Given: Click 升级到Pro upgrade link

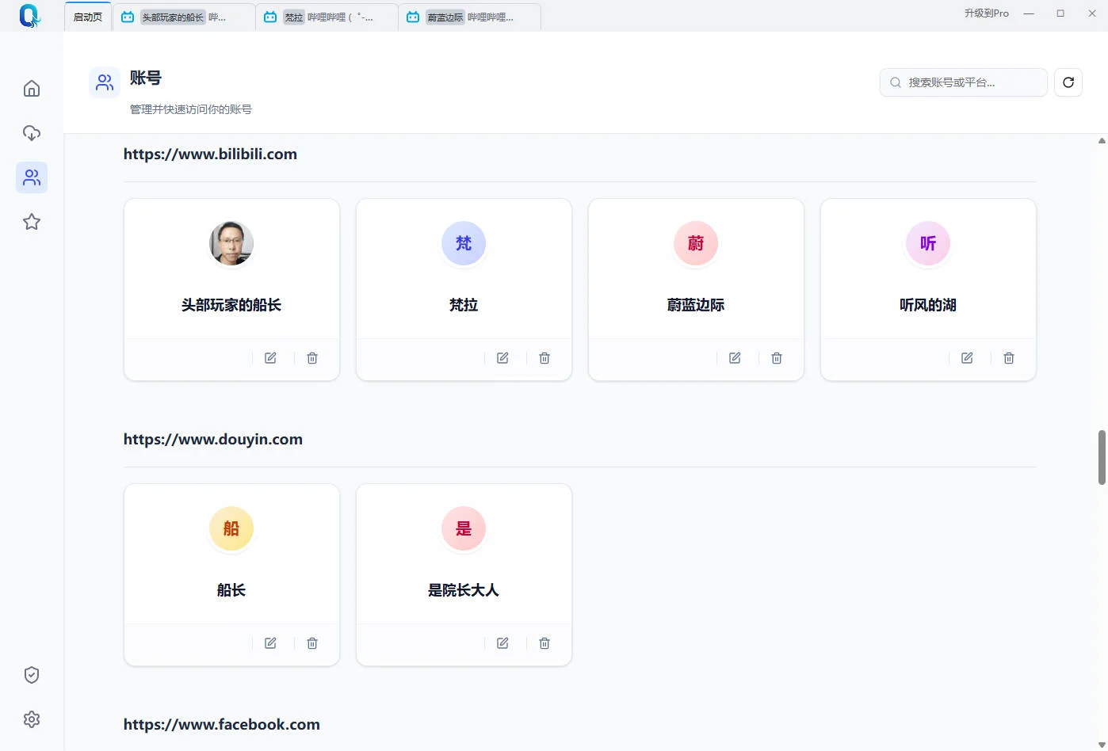Looking at the screenshot, I should click(x=986, y=13).
